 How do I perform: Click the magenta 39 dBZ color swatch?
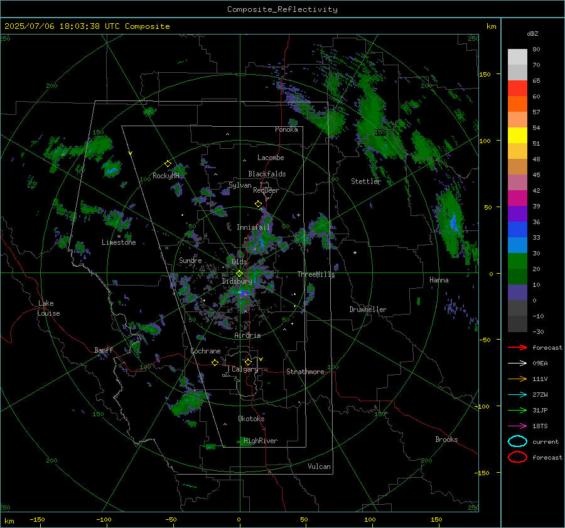tap(517, 198)
